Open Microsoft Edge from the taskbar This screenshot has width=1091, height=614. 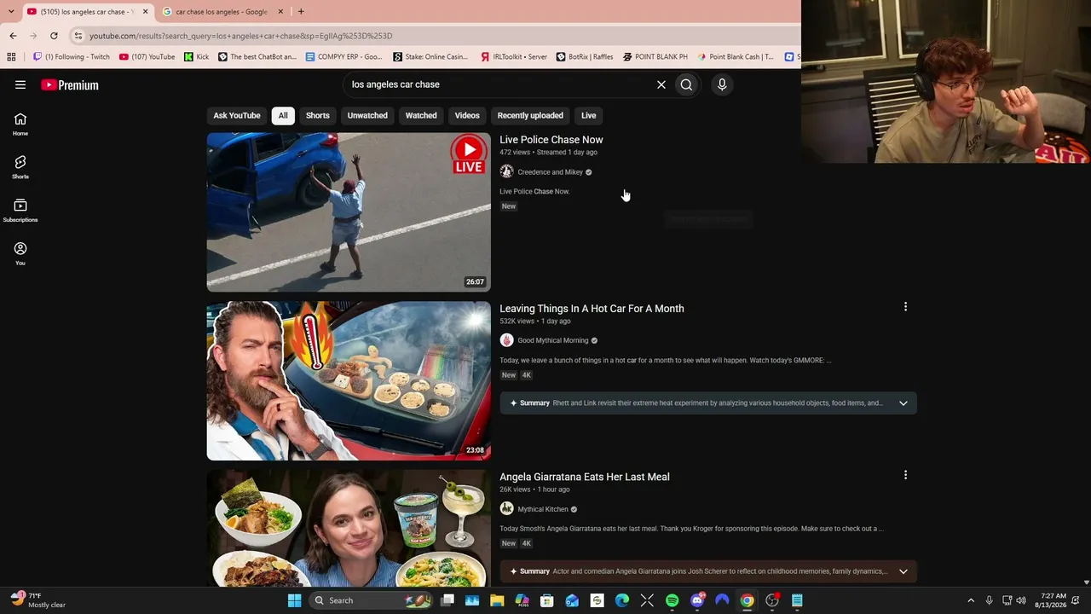(x=622, y=600)
